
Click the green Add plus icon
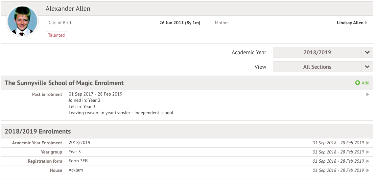click(358, 83)
